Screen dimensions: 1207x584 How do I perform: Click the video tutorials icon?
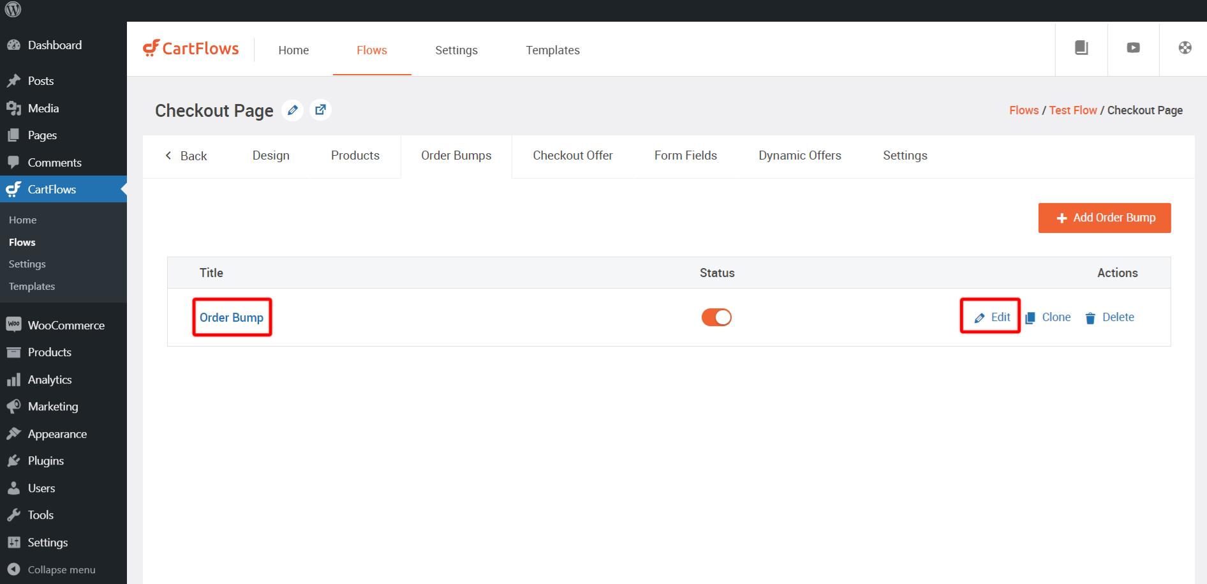pos(1133,48)
